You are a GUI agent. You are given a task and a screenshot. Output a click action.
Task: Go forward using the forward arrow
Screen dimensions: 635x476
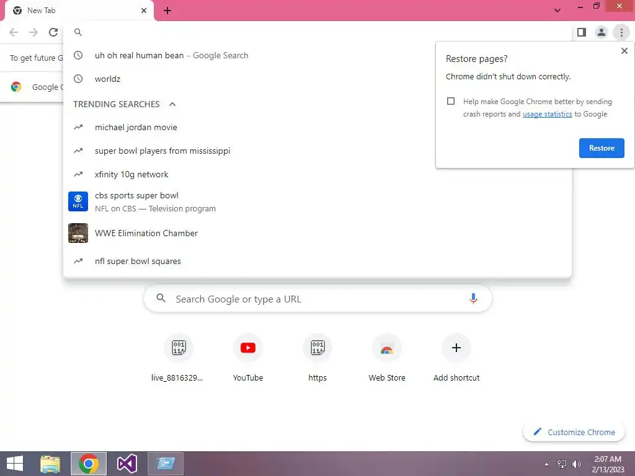click(x=33, y=32)
